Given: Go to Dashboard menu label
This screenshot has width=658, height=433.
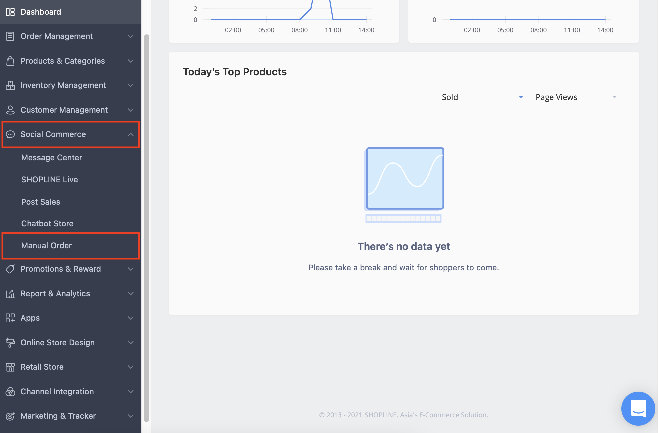Looking at the screenshot, I should tap(41, 12).
